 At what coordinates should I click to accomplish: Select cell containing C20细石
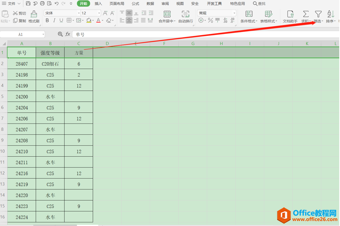pos(50,64)
